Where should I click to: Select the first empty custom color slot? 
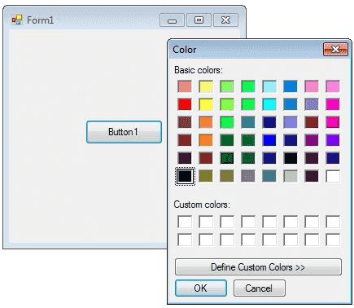(x=185, y=222)
